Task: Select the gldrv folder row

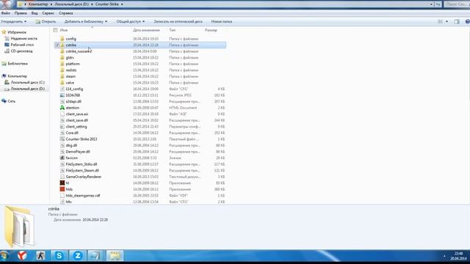Action: 140,57
